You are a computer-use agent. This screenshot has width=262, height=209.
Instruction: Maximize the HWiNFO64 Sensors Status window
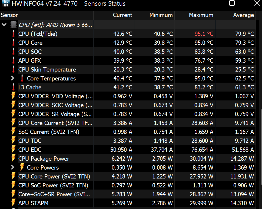tap(232, 3)
